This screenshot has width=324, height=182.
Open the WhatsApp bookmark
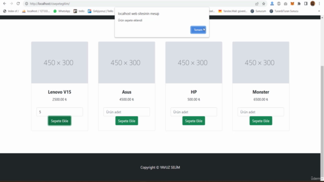click(x=62, y=11)
